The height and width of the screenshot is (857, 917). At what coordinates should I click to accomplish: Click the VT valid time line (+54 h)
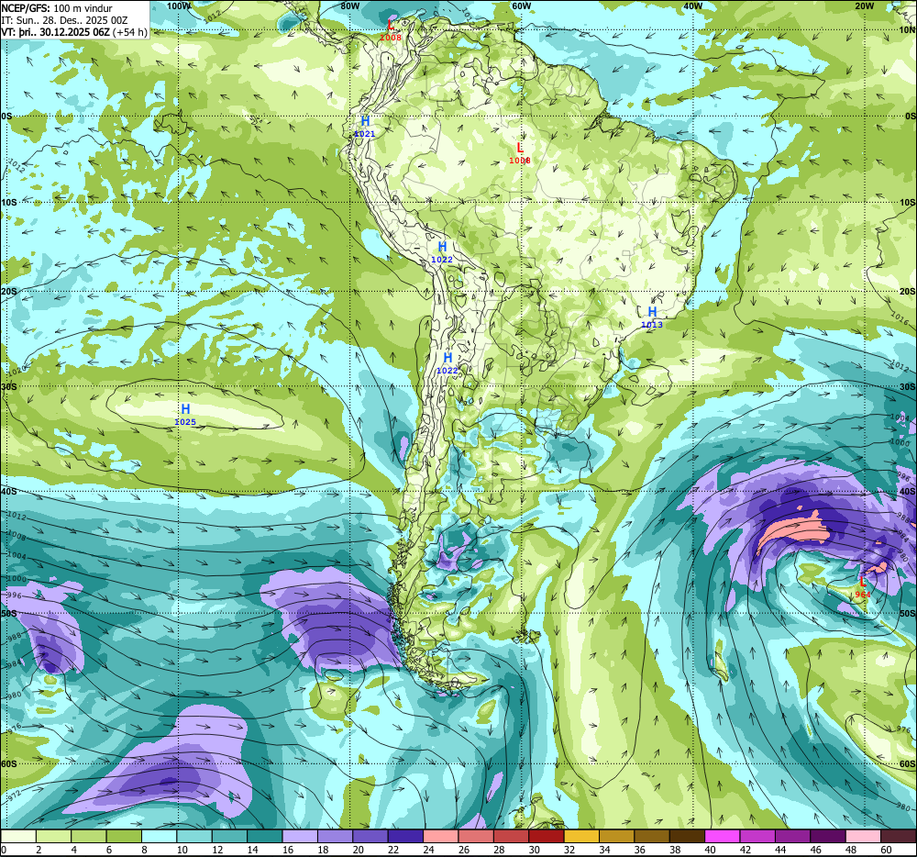click(x=74, y=31)
